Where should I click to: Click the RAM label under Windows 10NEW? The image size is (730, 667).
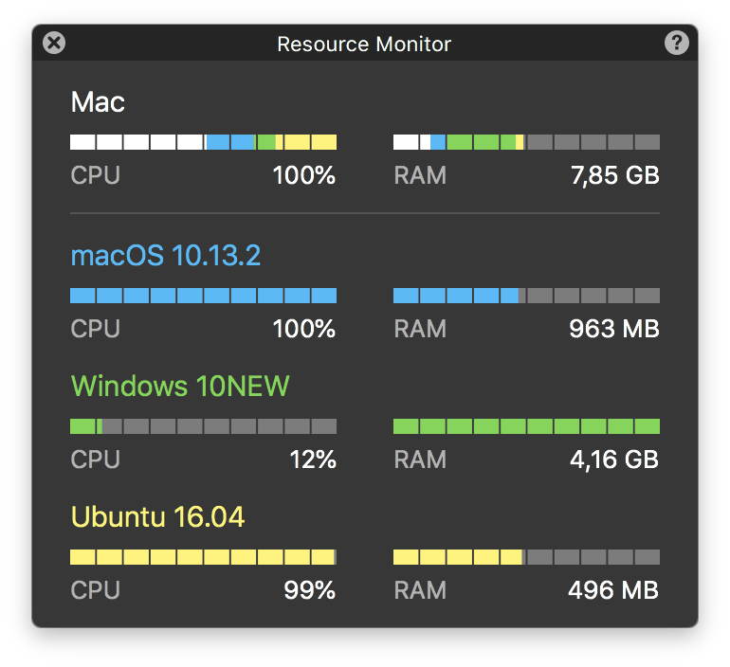420,460
